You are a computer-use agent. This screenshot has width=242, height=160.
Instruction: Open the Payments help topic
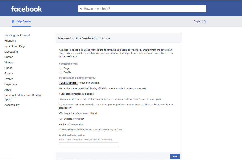[11, 84]
